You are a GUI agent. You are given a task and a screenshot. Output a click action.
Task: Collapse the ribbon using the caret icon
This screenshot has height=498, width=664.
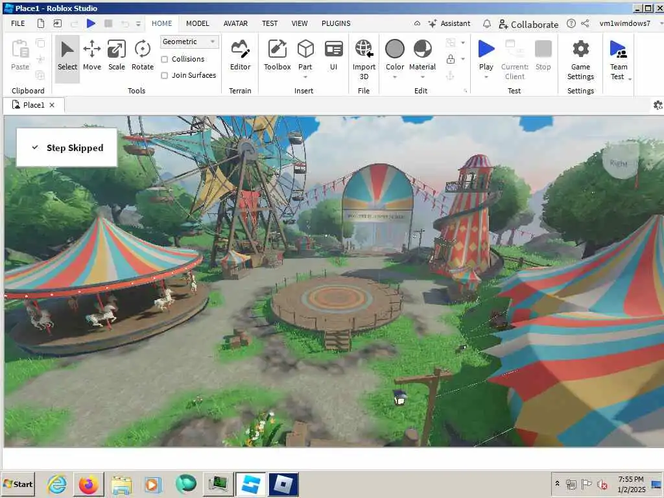[x=417, y=24]
